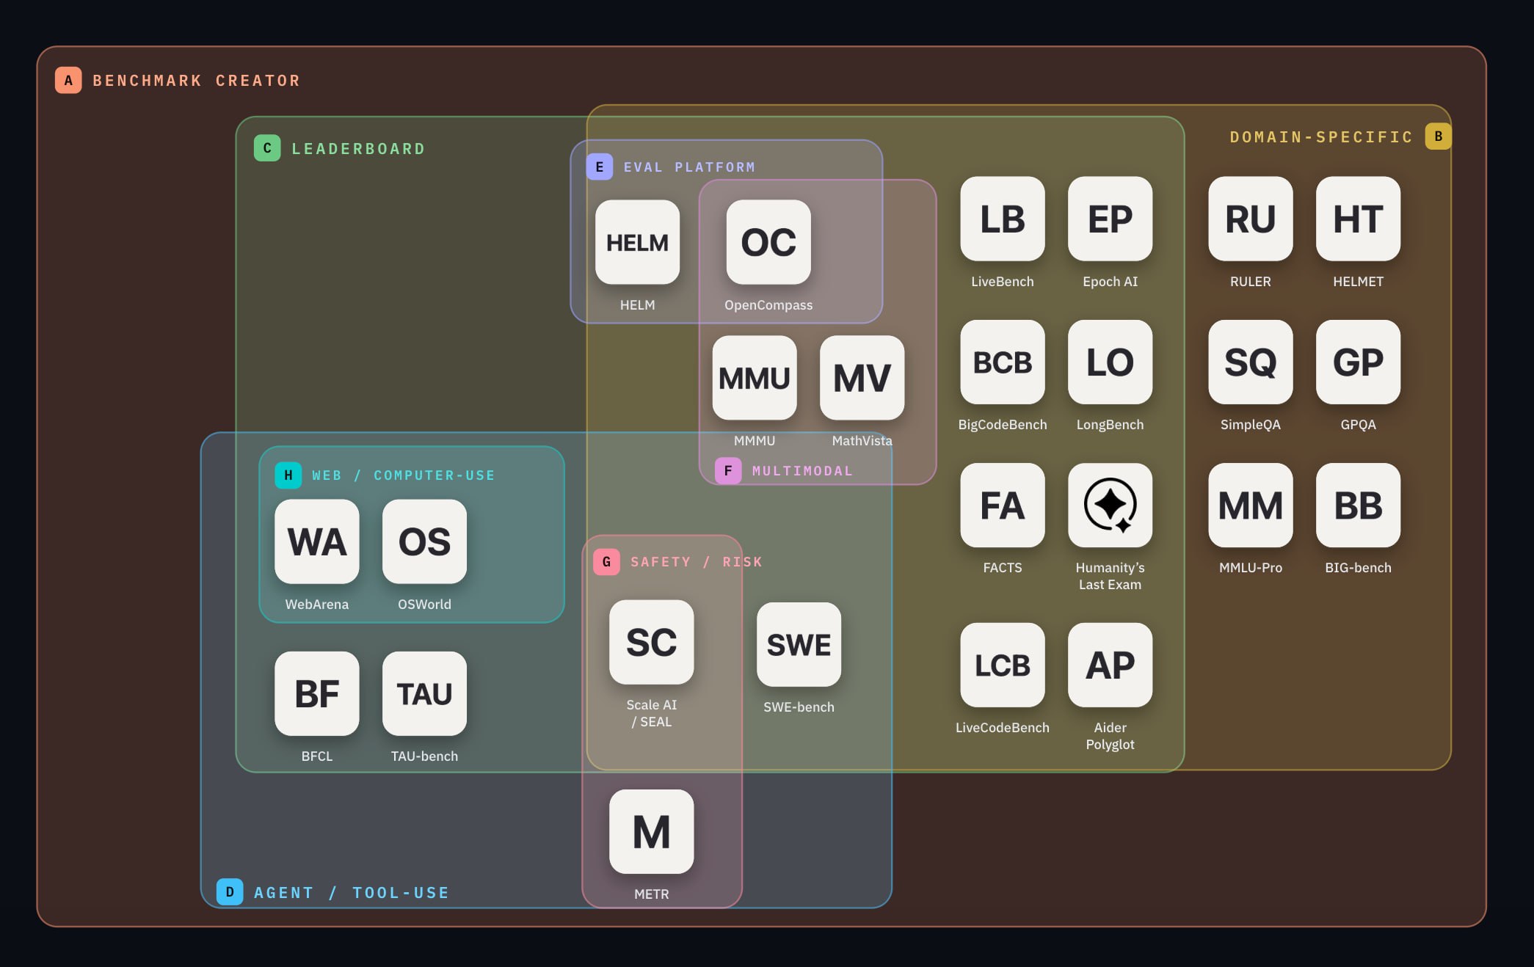The image size is (1534, 967).
Task: Select the BENCHMARK CREATOR group label
Action: coord(197,81)
